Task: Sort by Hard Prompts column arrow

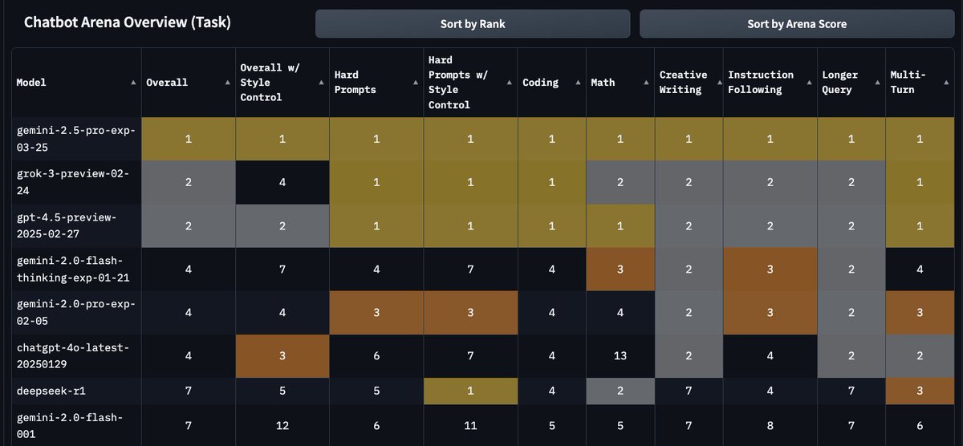Action: (x=415, y=83)
